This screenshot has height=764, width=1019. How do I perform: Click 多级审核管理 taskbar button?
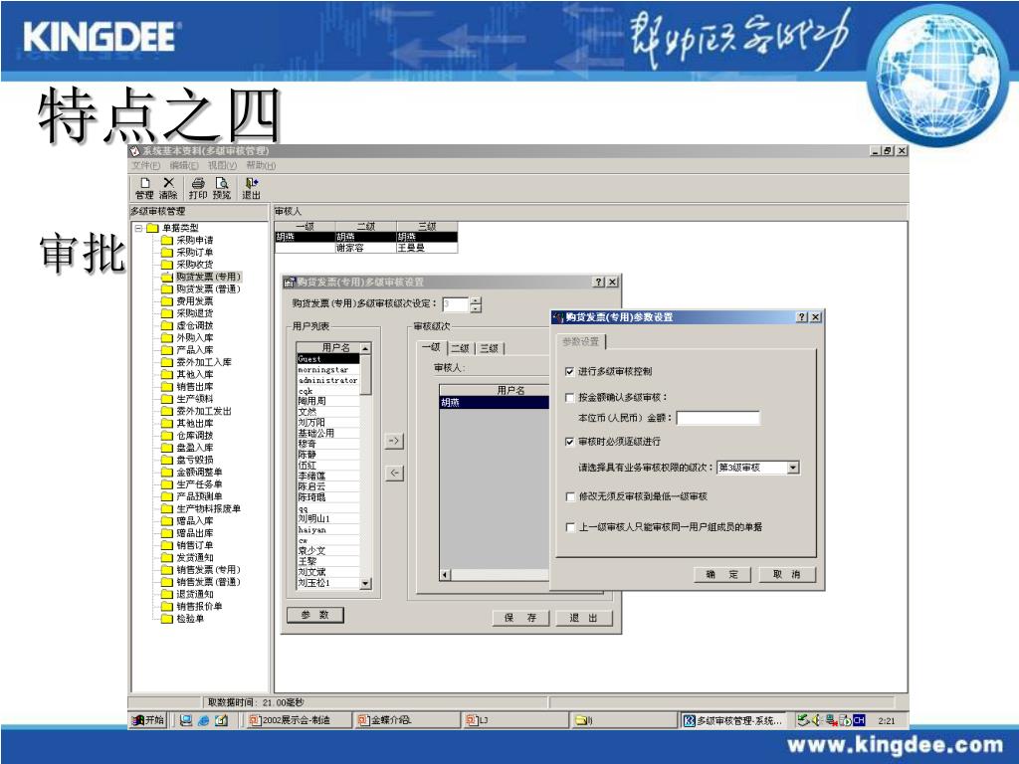(x=732, y=720)
